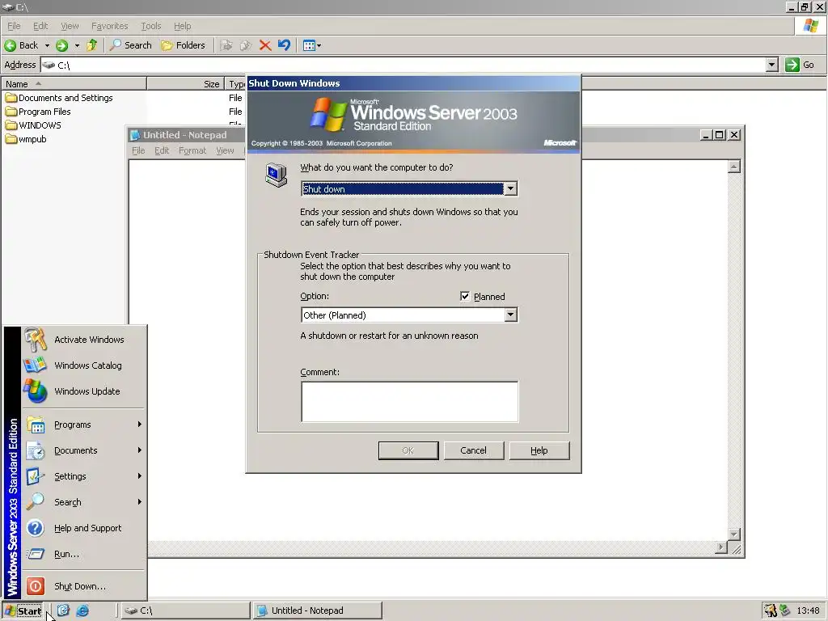Open Explorer Tools menu

(151, 26)
